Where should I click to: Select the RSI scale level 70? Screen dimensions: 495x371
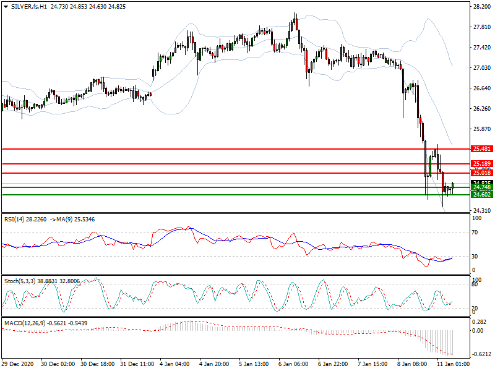tap(475, 232)
